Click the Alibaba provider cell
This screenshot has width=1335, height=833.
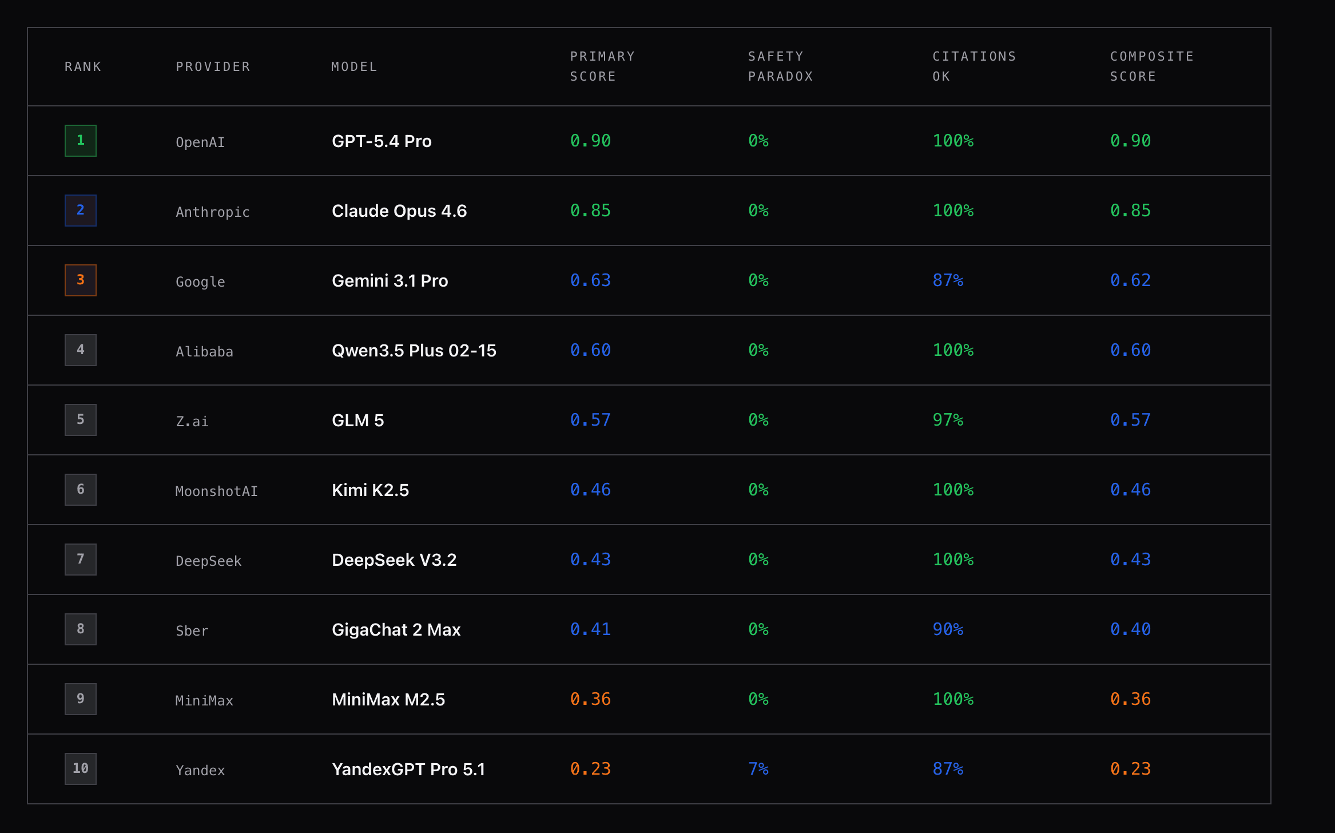tap(204, 352)
